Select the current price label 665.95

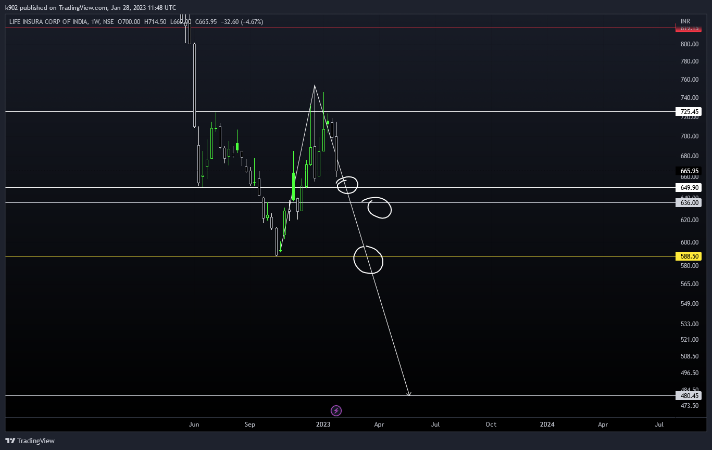pos(688,171)
